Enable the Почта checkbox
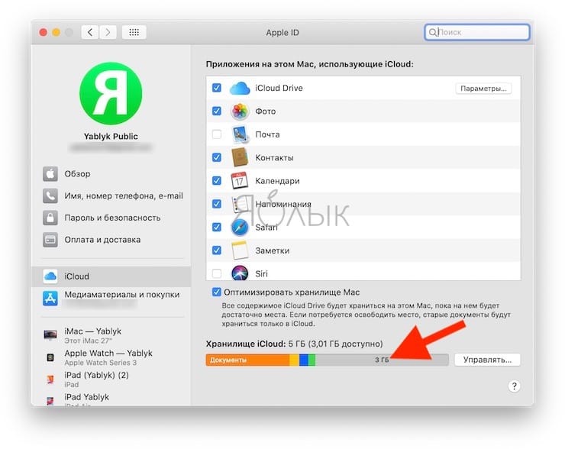This screenshot has width=565, height=449. tap(217, 134)
